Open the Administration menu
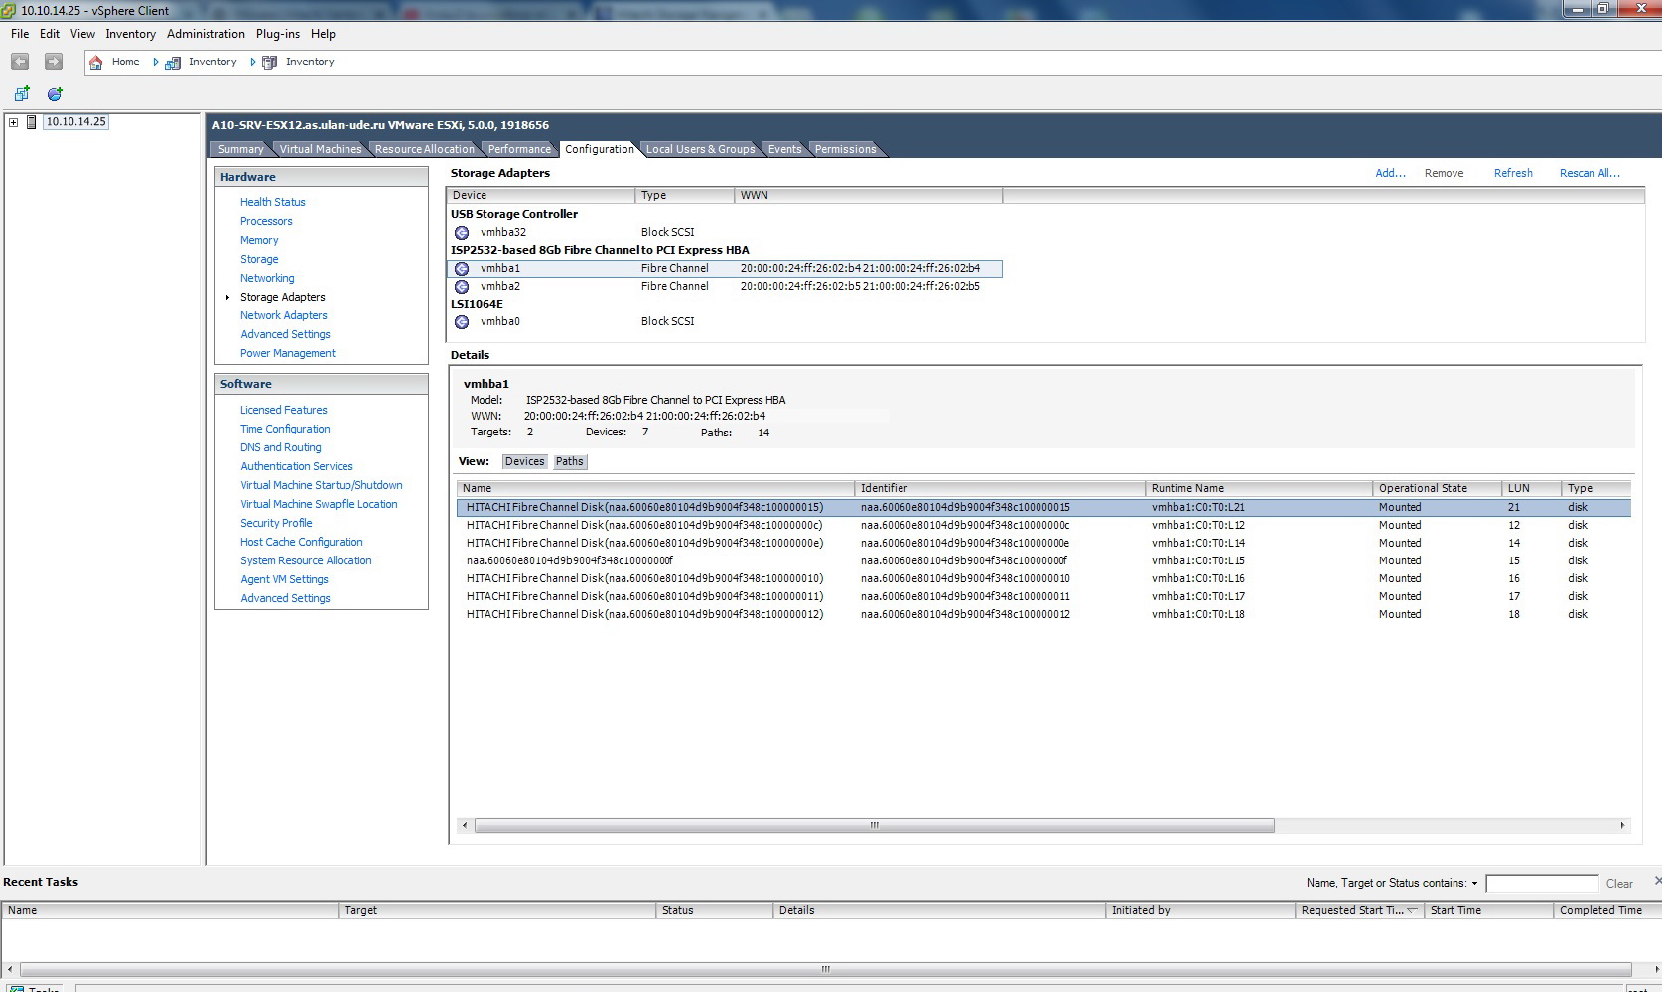This screenshot has width=1662, height=992. (x=206, y=34)
